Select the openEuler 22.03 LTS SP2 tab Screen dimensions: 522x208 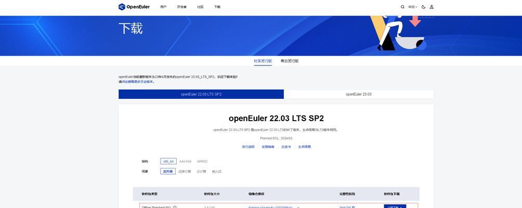coord(201,94)
